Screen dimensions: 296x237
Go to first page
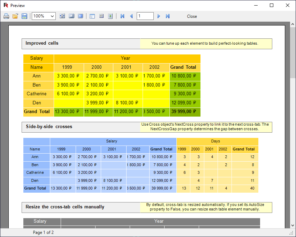[122, 16]
